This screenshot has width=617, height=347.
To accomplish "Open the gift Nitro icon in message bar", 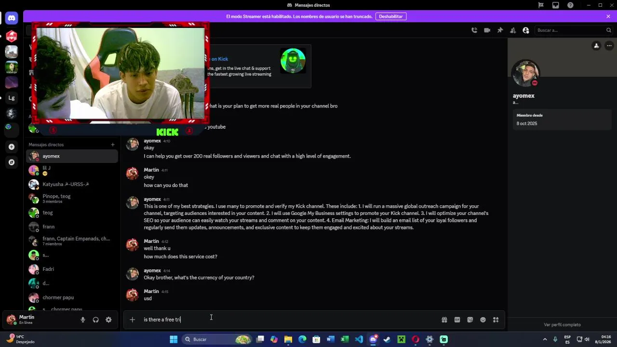I will (x=444, y=320).
